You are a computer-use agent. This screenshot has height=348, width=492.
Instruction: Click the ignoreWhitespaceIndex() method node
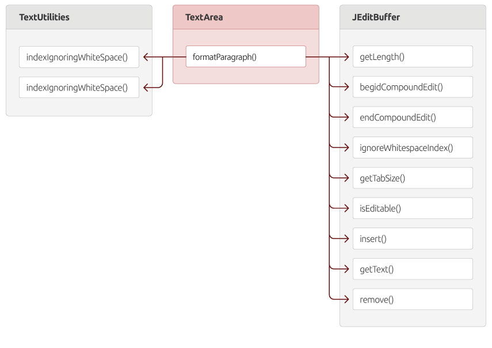(x=413, y=147)
